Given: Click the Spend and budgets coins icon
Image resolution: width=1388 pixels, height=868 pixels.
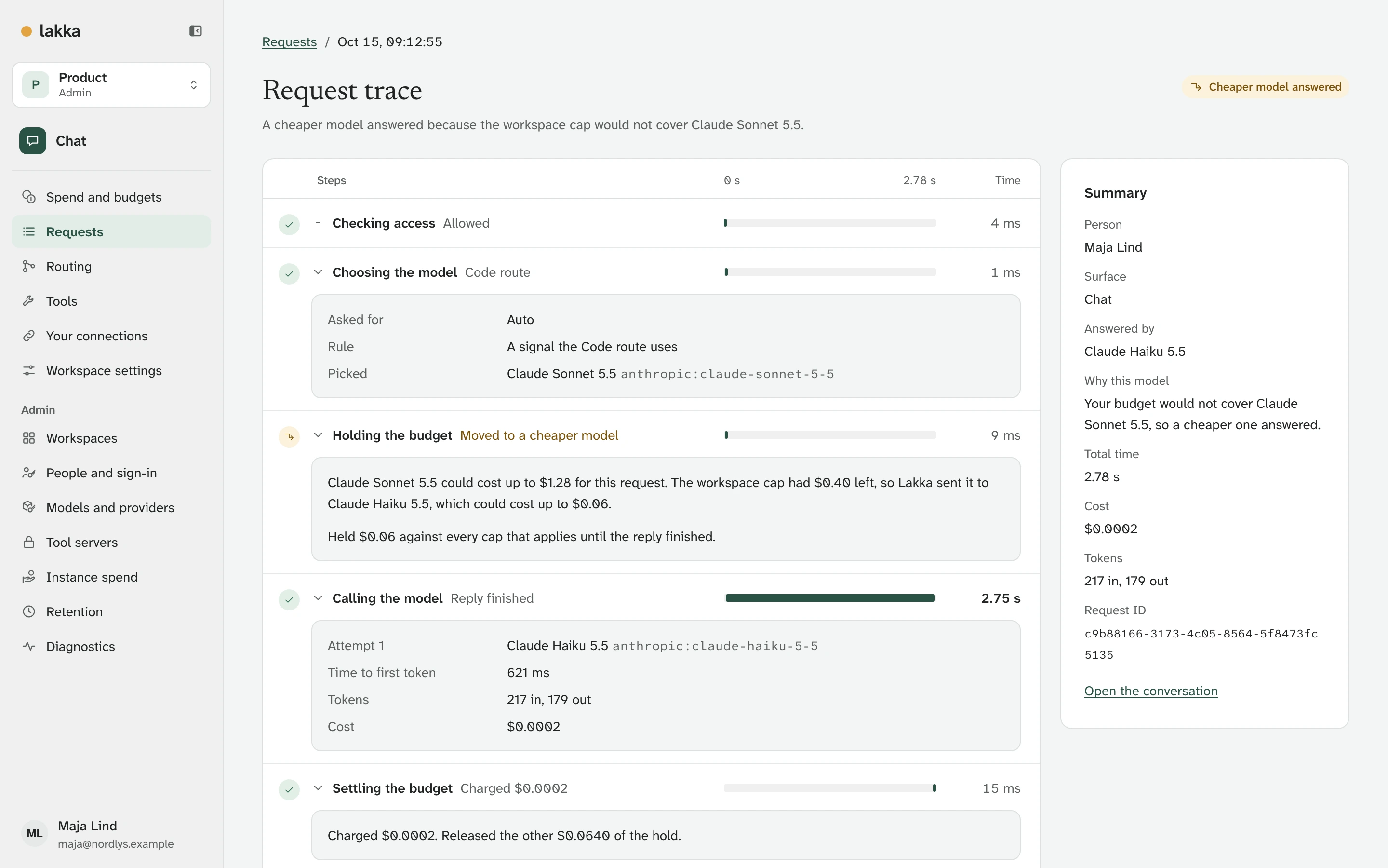Looking at the screenshot, I should click(29, 197).
